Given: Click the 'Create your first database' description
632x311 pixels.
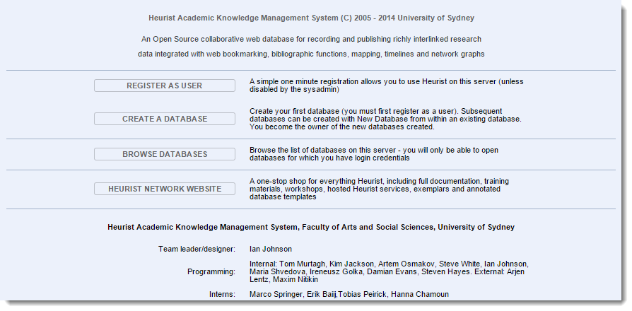Looking at the screenshot, I should 385,119.
